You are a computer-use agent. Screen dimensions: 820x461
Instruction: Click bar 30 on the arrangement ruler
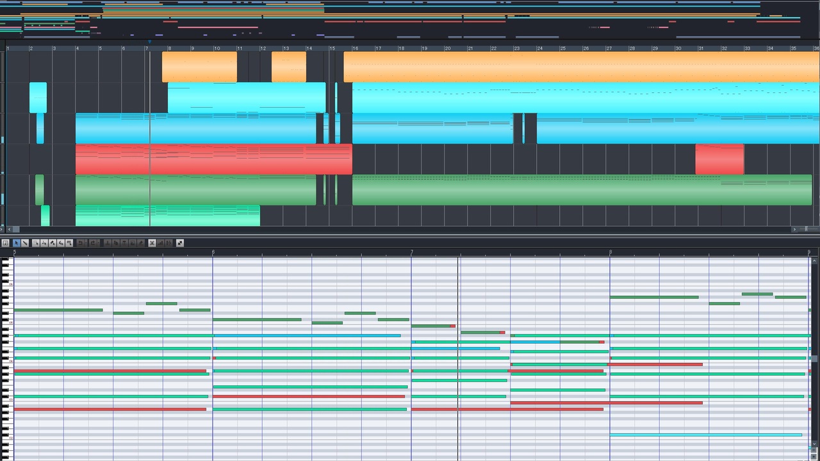(678, 48)
